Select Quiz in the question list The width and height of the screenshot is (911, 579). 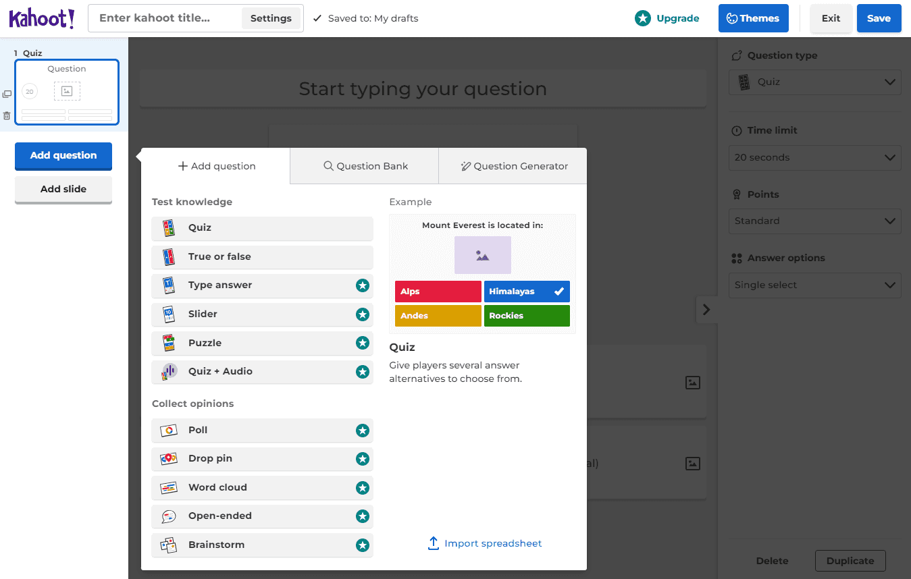click(x=262, y=228)
